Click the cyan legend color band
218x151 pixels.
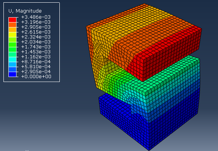12,59
